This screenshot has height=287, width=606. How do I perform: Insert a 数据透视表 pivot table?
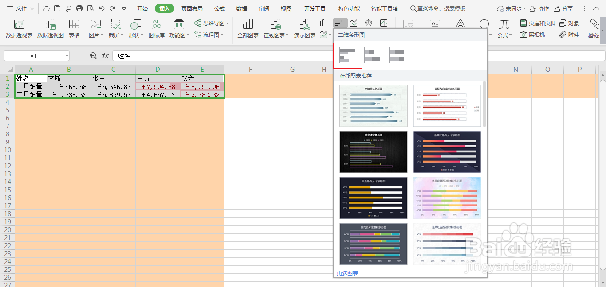click(19, 29)
